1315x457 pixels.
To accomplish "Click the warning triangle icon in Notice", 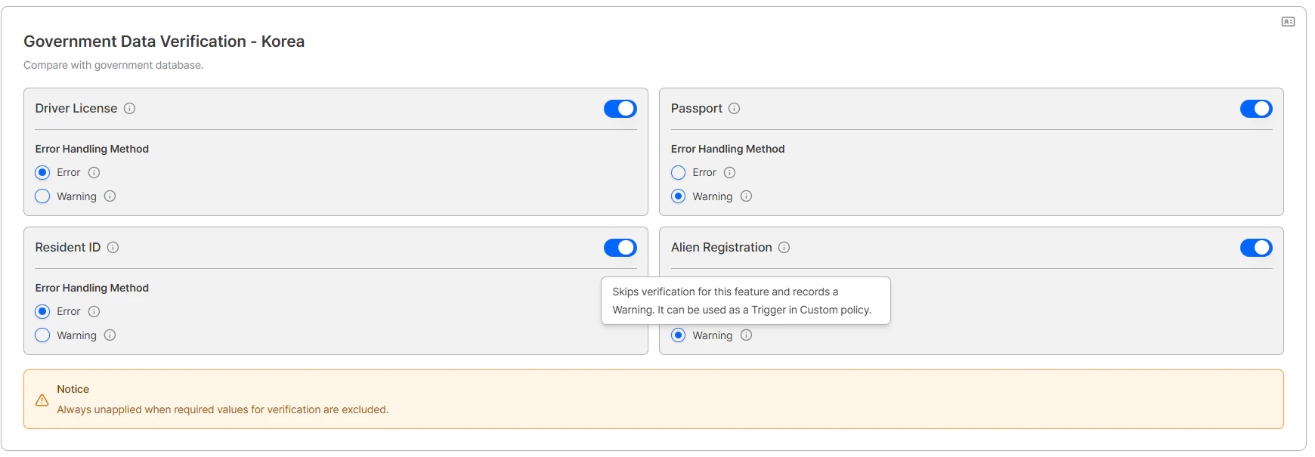I will (42, 400).
